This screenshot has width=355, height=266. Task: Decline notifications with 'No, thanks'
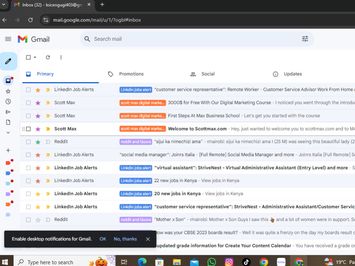[125, 239]
